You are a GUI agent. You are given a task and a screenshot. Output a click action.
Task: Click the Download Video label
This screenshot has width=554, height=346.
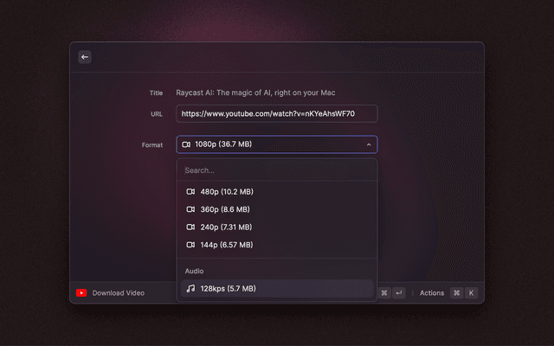click(x=119, y=292)
